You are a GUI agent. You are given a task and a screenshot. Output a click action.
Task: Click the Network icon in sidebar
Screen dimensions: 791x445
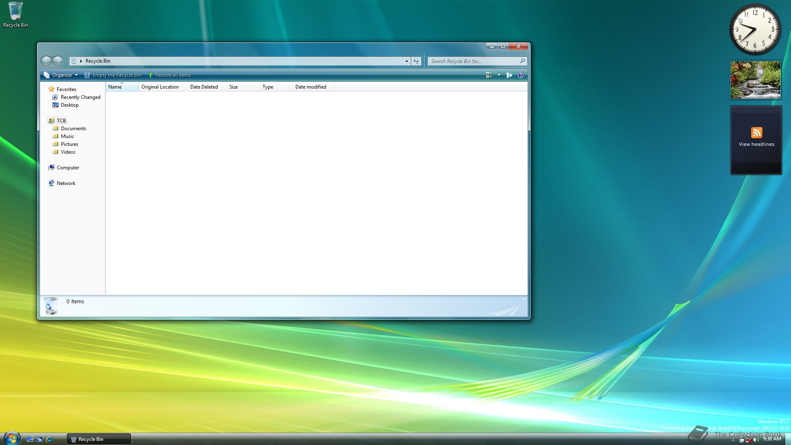[x=51, y=183]
